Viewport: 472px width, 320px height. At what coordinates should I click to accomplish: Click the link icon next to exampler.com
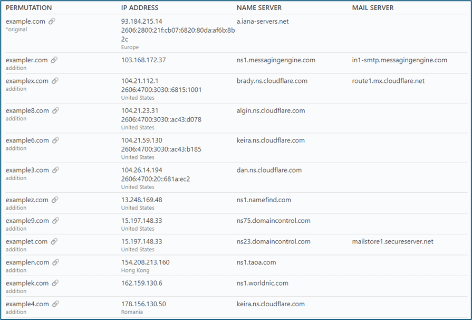coord(54,60)
